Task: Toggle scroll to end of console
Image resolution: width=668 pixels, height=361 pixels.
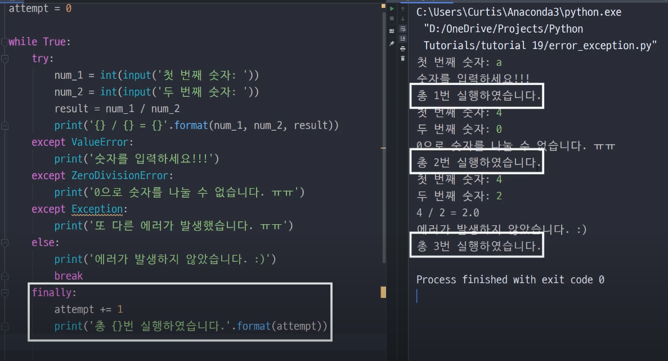Action: (402, 39)
